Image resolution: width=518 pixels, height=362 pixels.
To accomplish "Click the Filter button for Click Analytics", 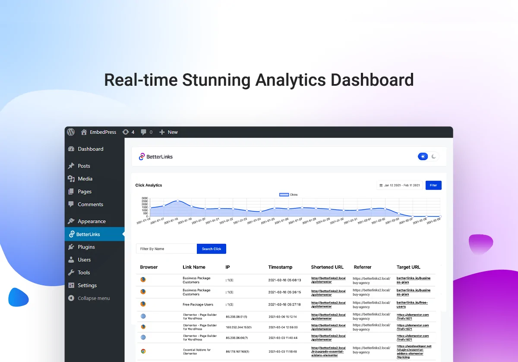I will click(433, 185).
